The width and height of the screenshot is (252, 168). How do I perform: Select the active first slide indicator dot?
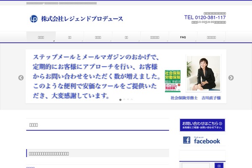120,100
